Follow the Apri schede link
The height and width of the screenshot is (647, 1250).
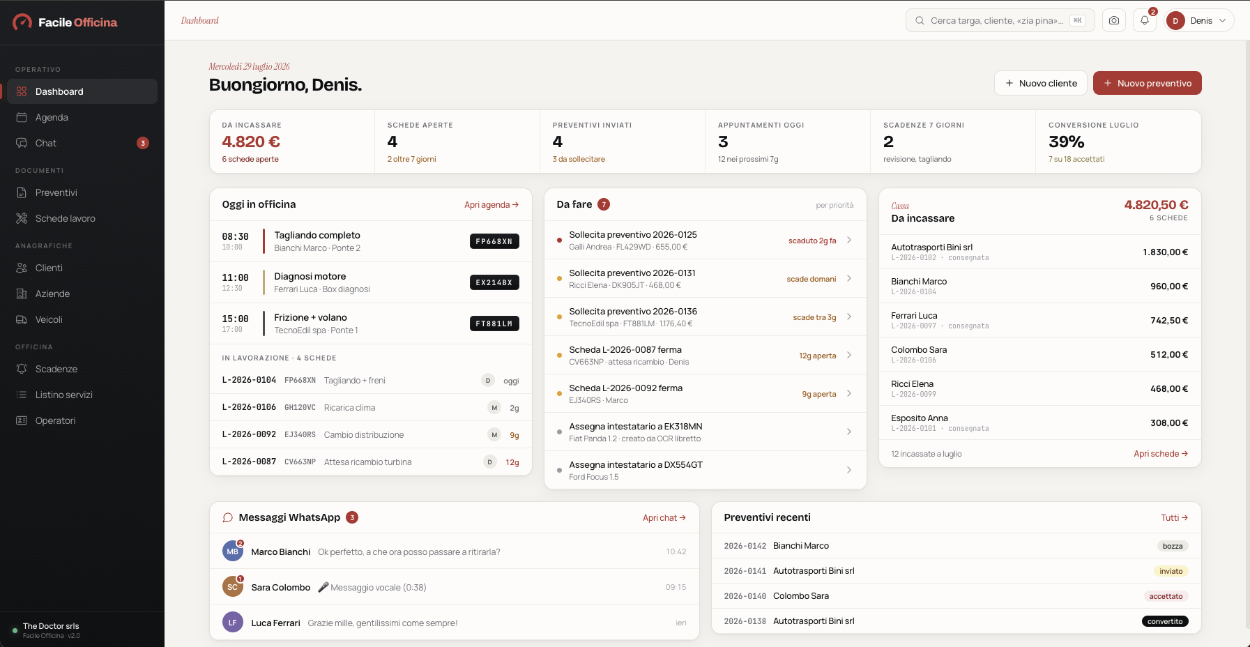[x=1161, y=454]
